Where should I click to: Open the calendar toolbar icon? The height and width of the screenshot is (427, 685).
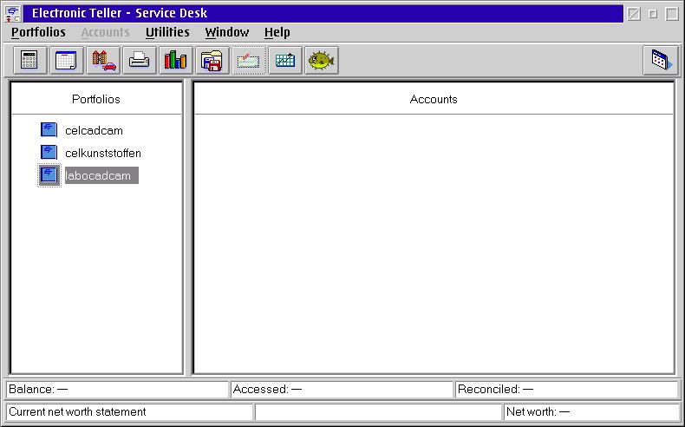(66, 60)
